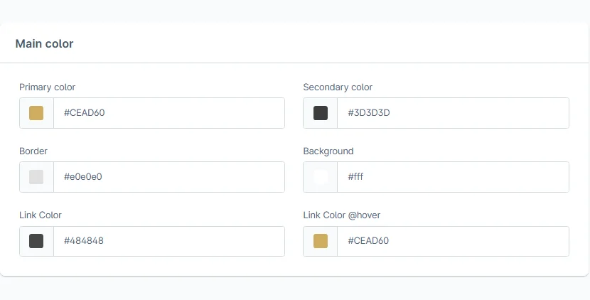Click the "Border" field label
590x300 pixels.
coord(33,151)
